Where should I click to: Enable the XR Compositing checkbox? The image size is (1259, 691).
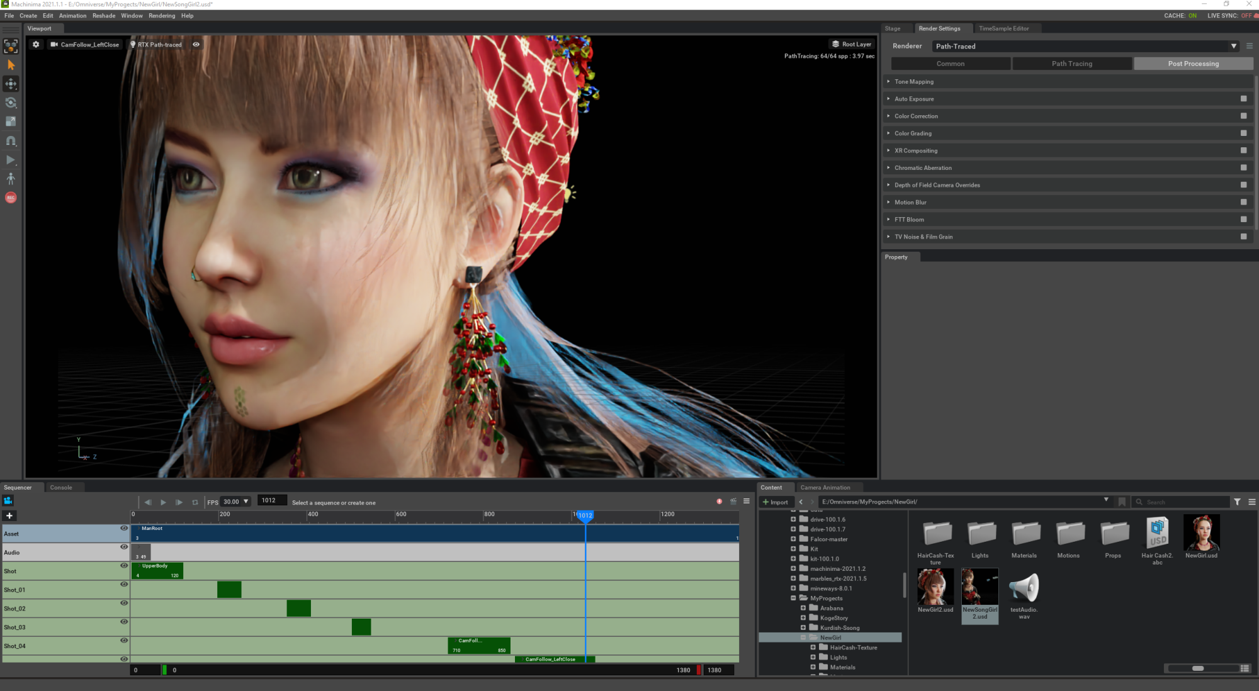pyautogui.click(x=1243, y=150)
